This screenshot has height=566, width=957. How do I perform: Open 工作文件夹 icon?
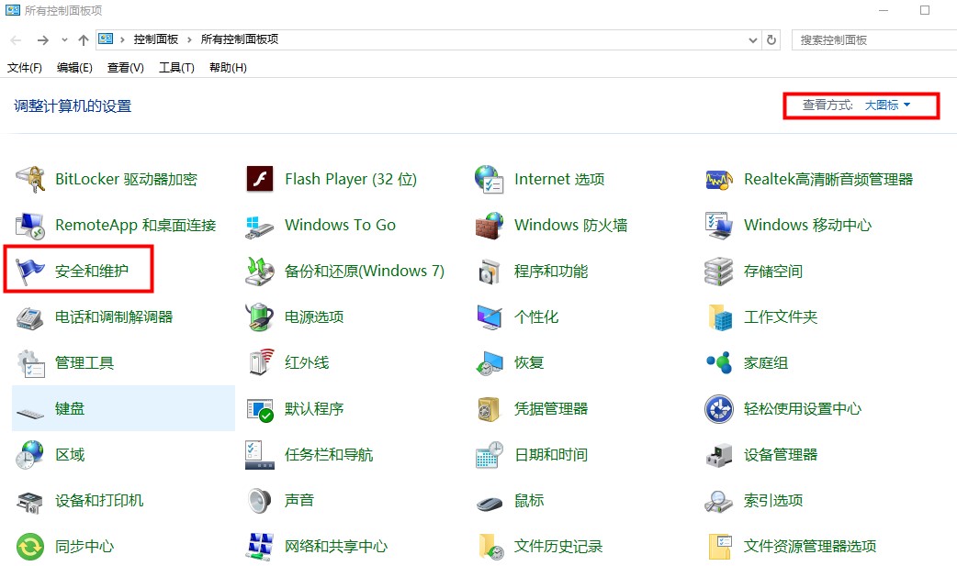tap(718, 317)
